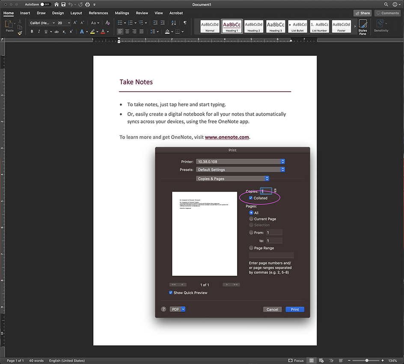The height and width of the screenshot is (364, 404).
Task: Toggle bold formatting
Action: tap(32, 32)
